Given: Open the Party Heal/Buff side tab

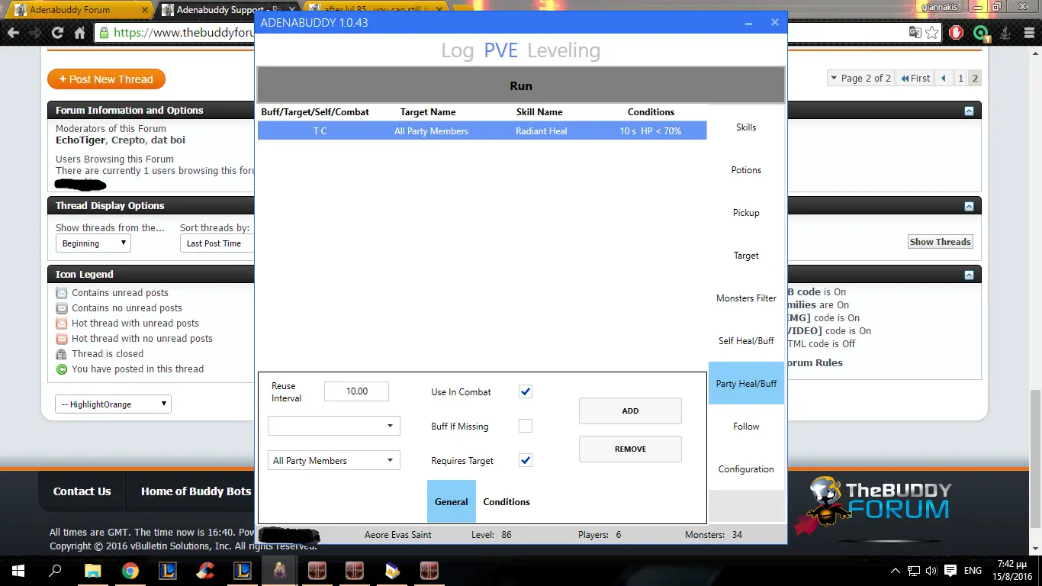Looking at the screenshot, I should click(x=746, y=383).
